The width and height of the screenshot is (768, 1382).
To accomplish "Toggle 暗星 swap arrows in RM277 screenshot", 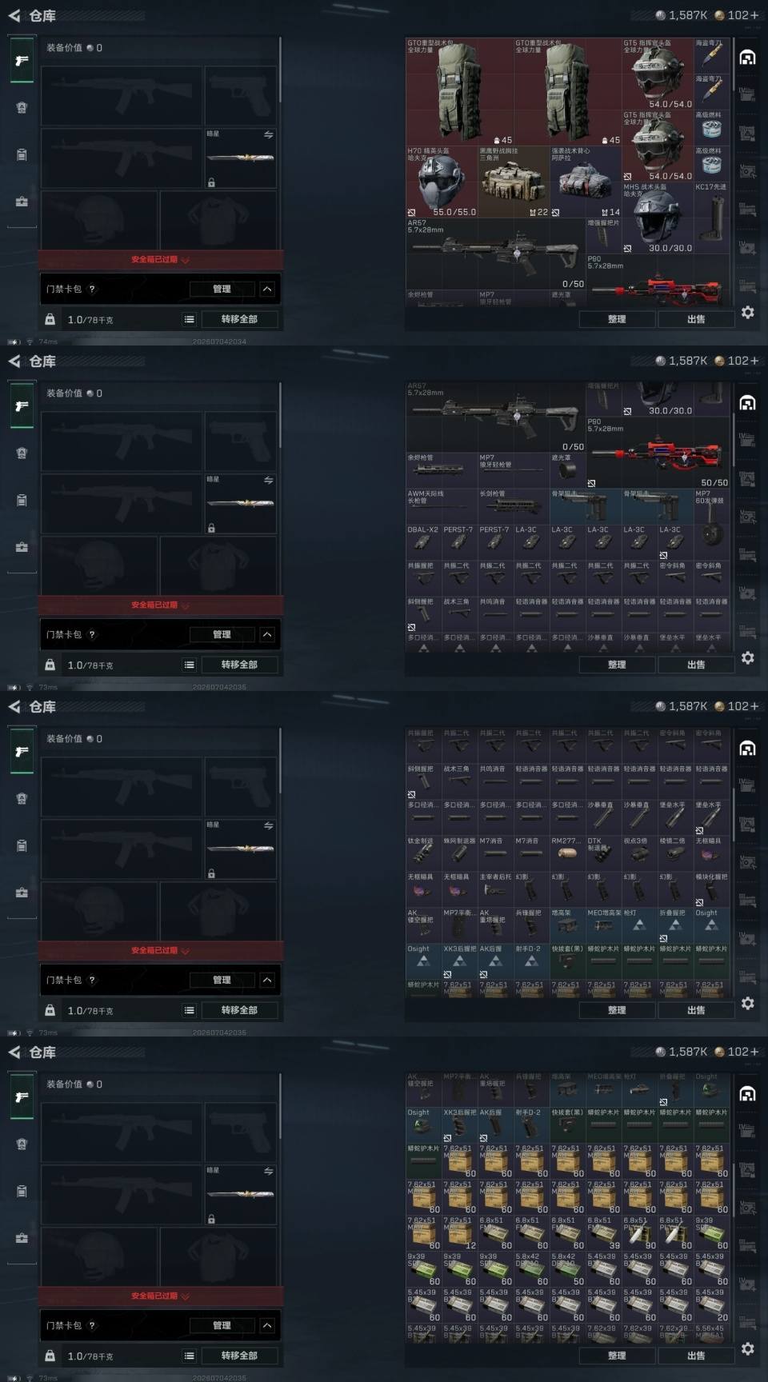I will pos(268,825).
